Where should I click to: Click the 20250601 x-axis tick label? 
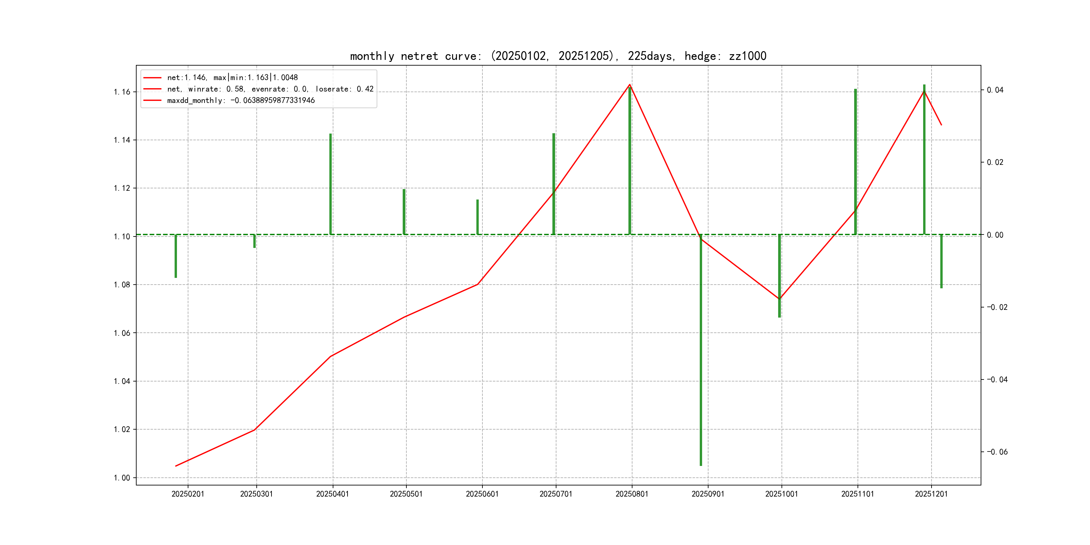(x=482, y=494)
